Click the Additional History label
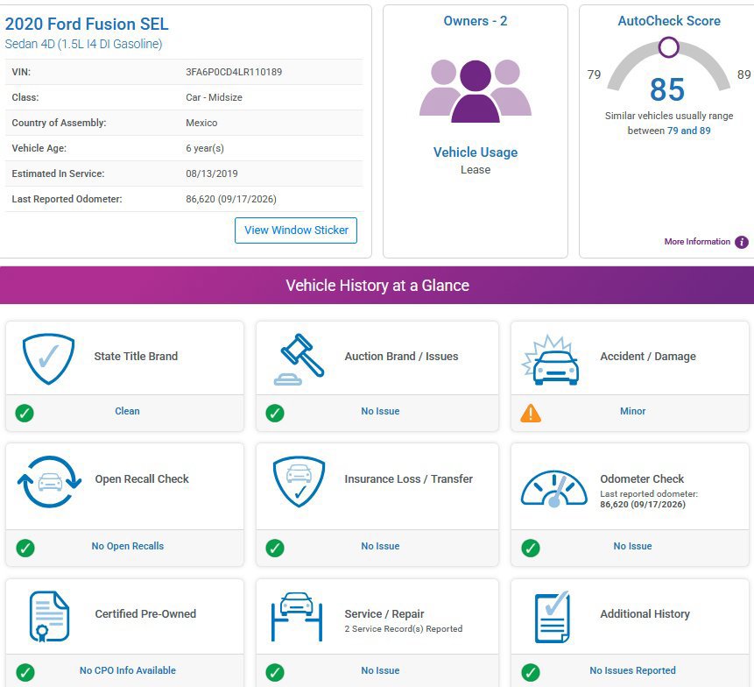The height and width of the screenshot is (687, 754). [x=645, y=614]
